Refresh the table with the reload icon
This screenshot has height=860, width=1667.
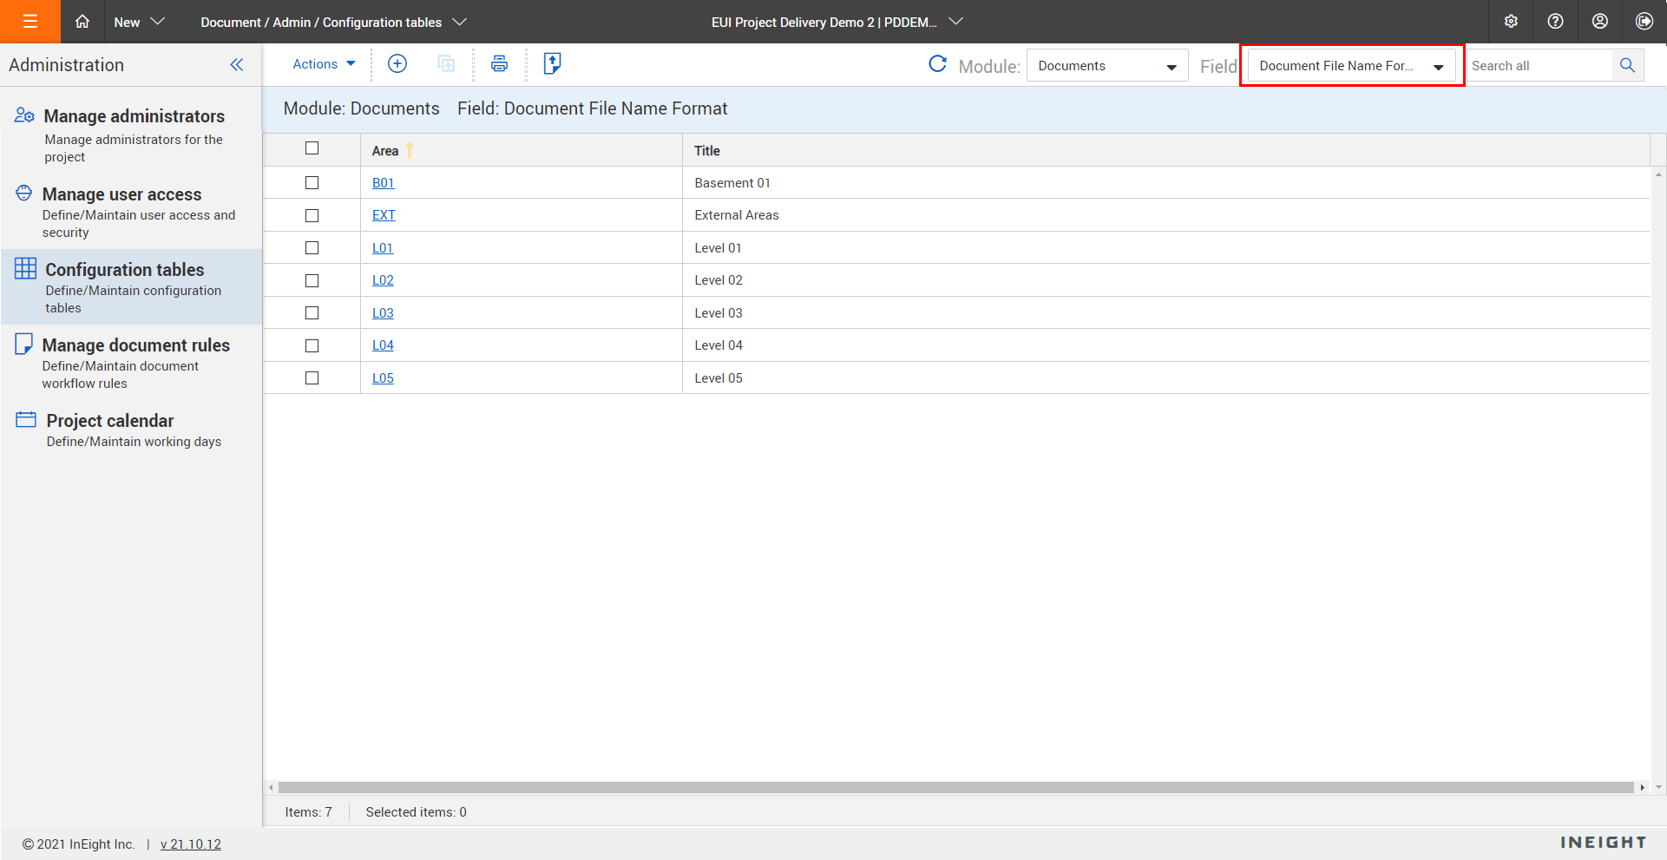(x=937, y=64)
